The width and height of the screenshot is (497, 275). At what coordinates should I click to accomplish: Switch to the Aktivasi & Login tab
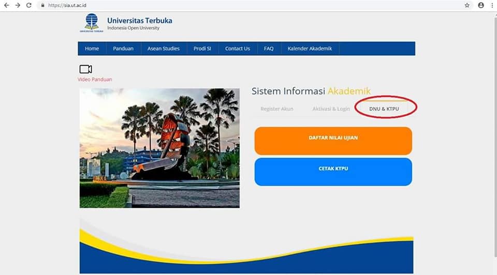tap(331, 109)
